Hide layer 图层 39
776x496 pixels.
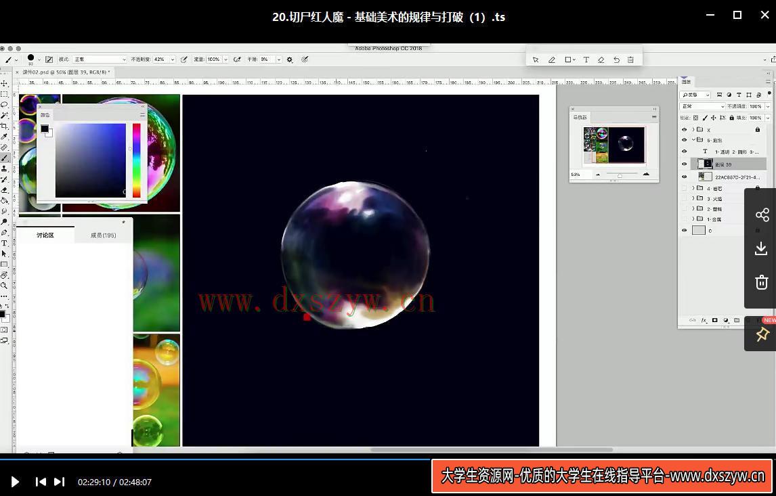(685, 164)
